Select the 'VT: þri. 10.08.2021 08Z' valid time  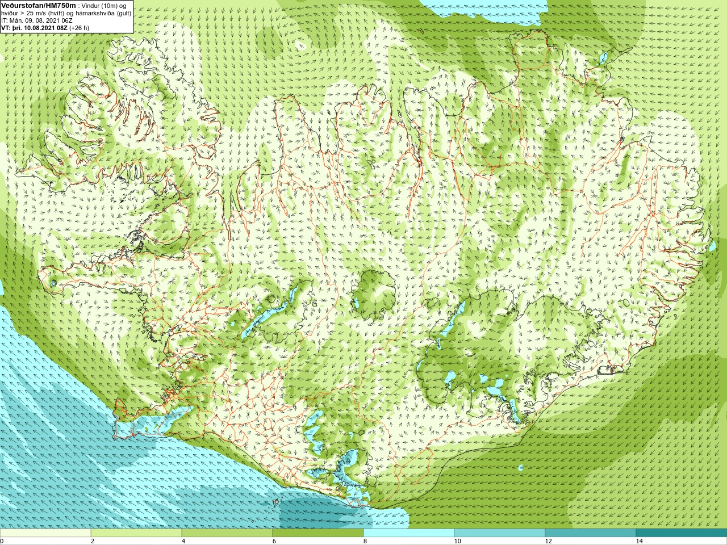tap(34, 28)
